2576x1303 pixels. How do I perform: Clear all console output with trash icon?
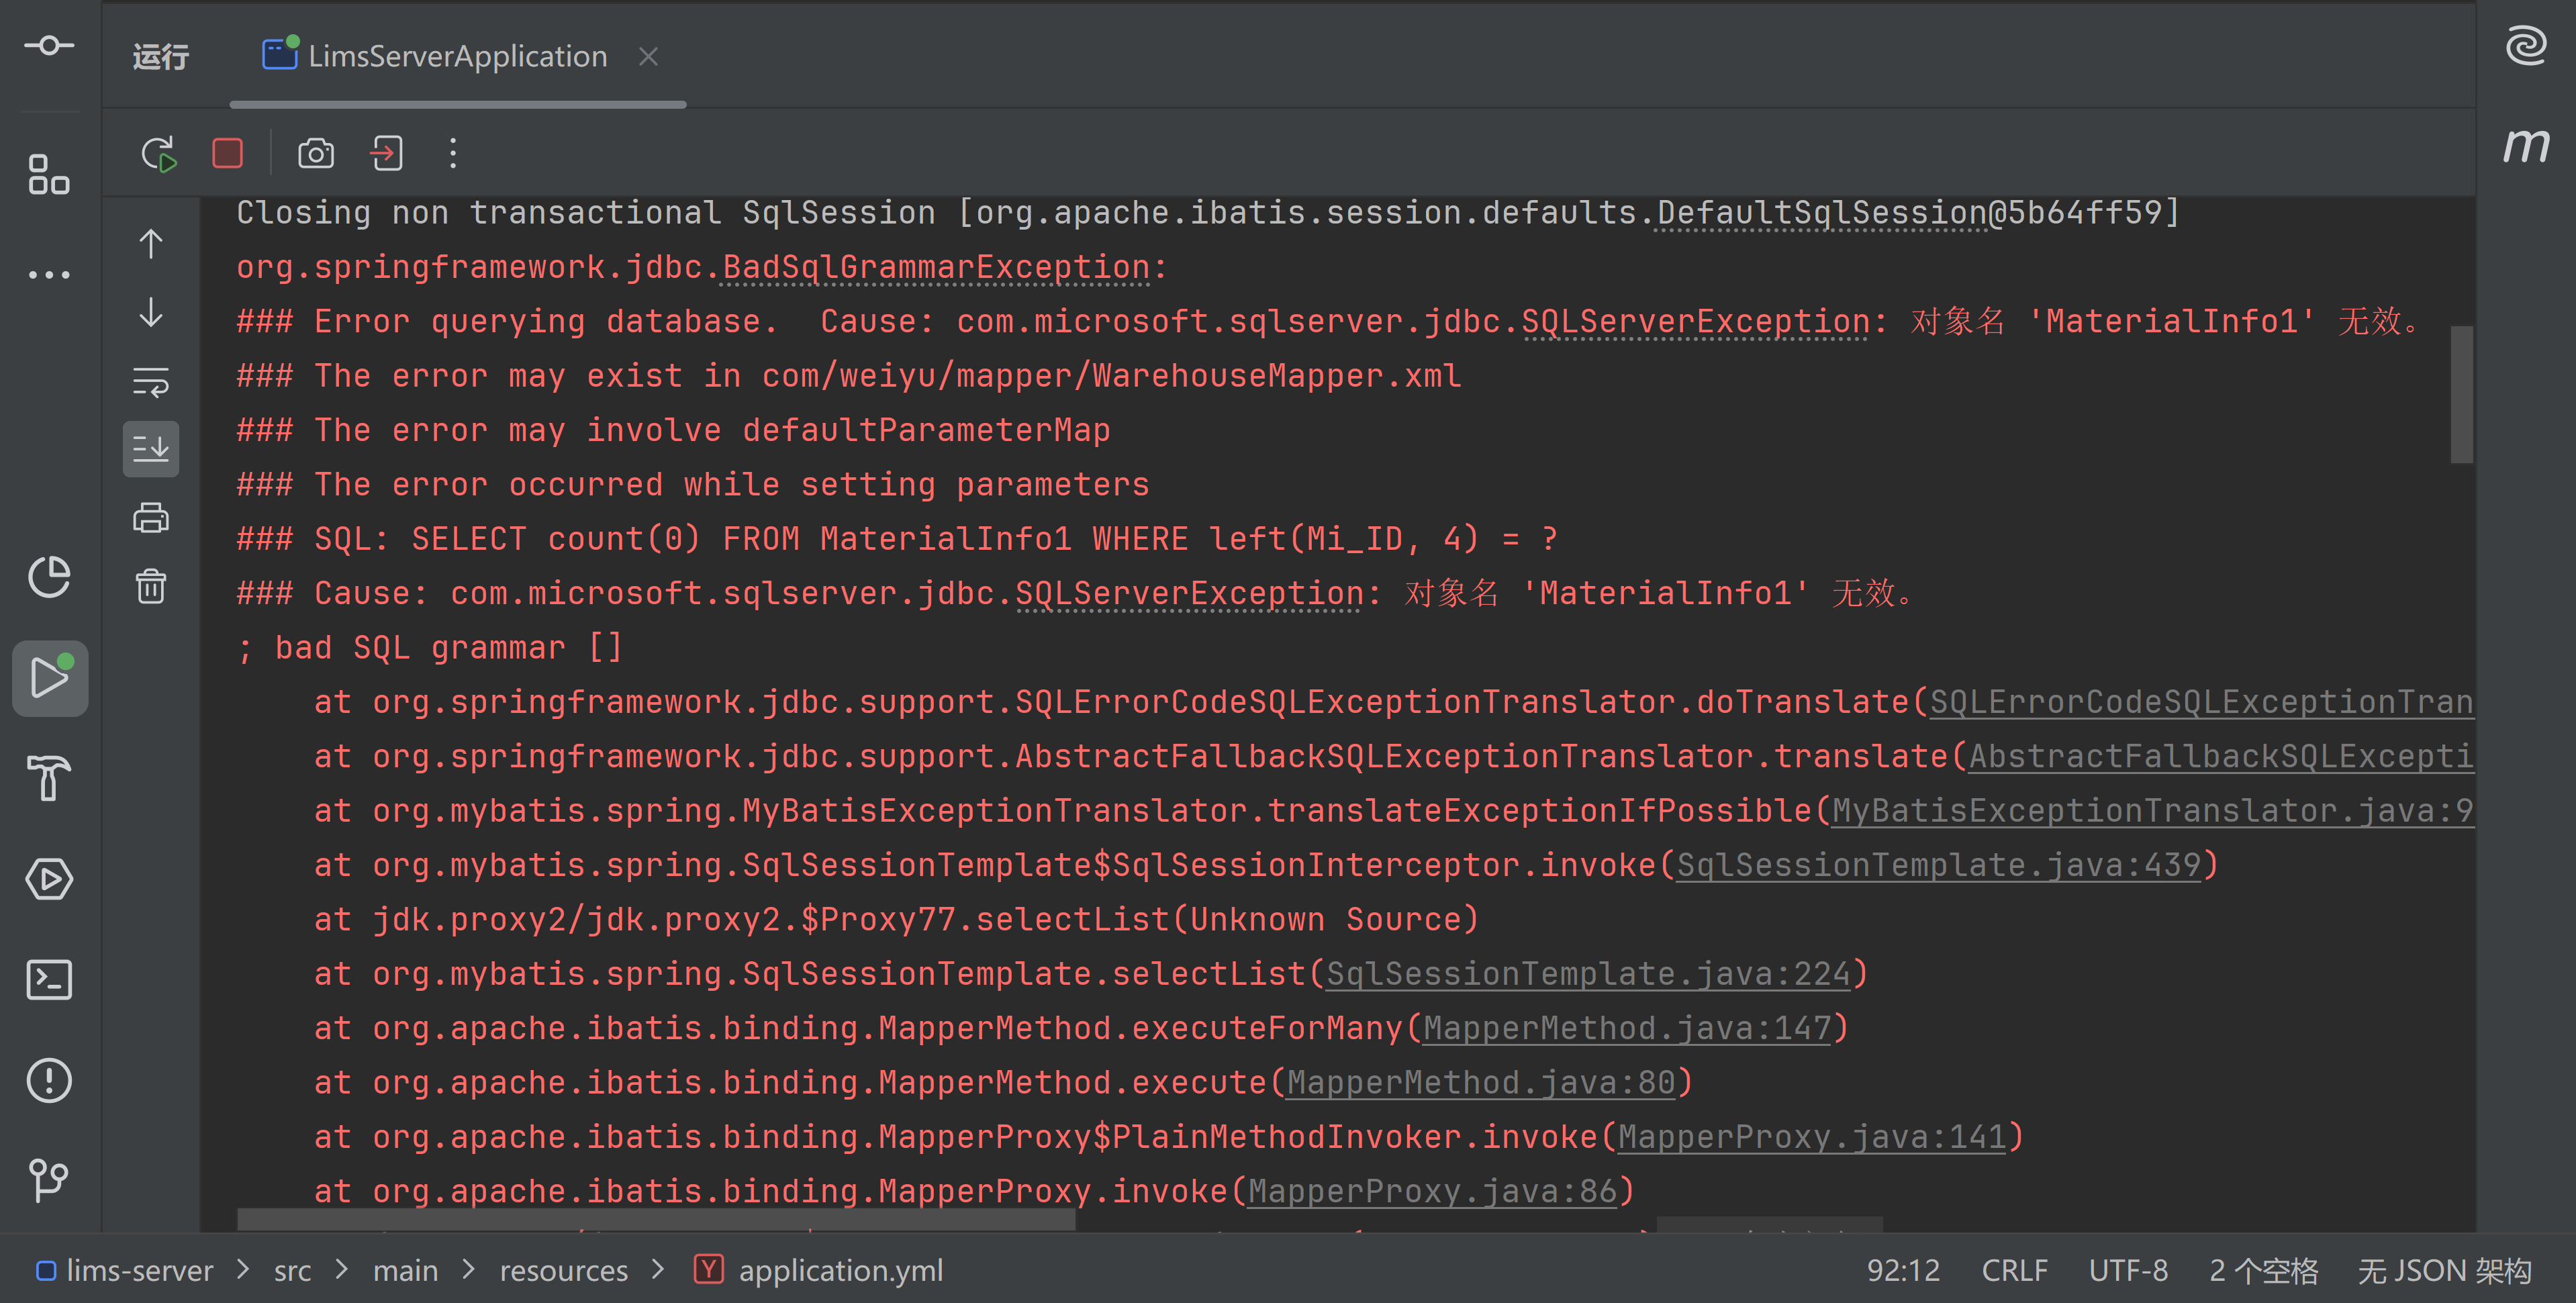[x=151, y=586]
